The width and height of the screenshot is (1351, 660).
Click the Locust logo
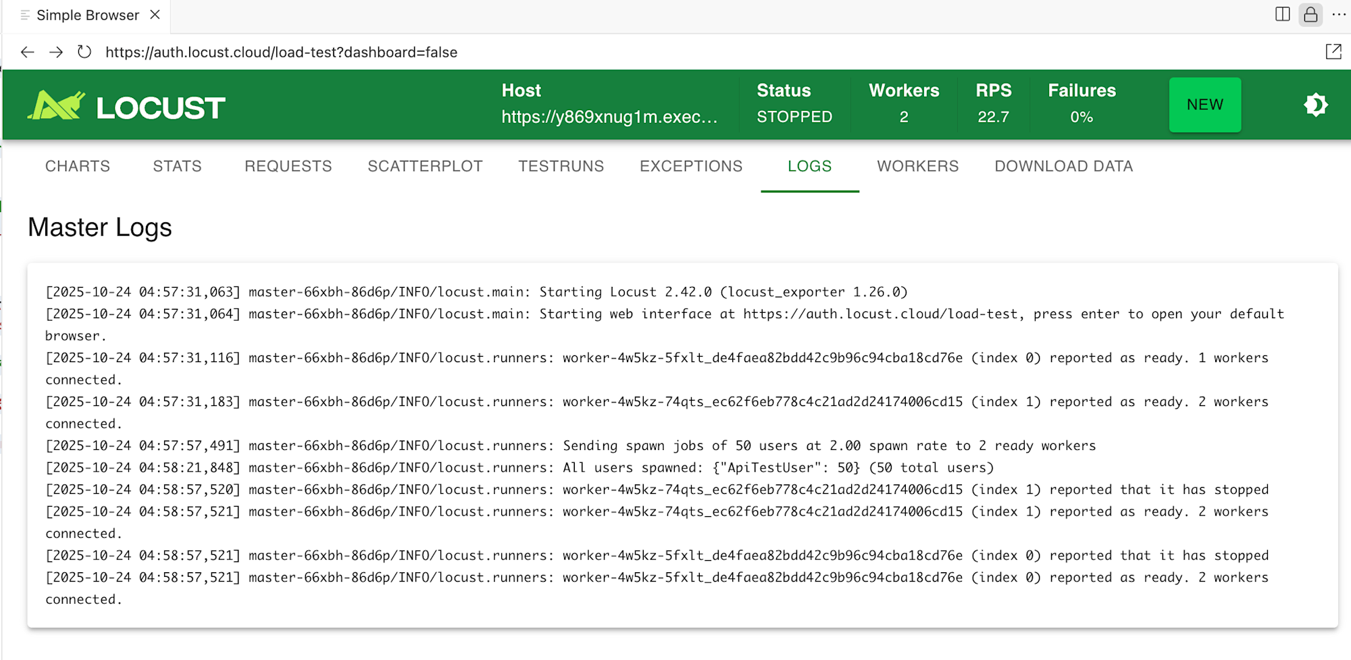[126, 106]
